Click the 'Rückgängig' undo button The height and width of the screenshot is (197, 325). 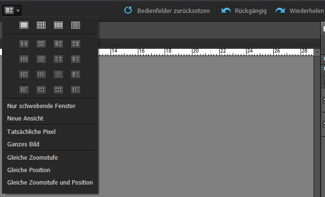click(x=244, y=11)
